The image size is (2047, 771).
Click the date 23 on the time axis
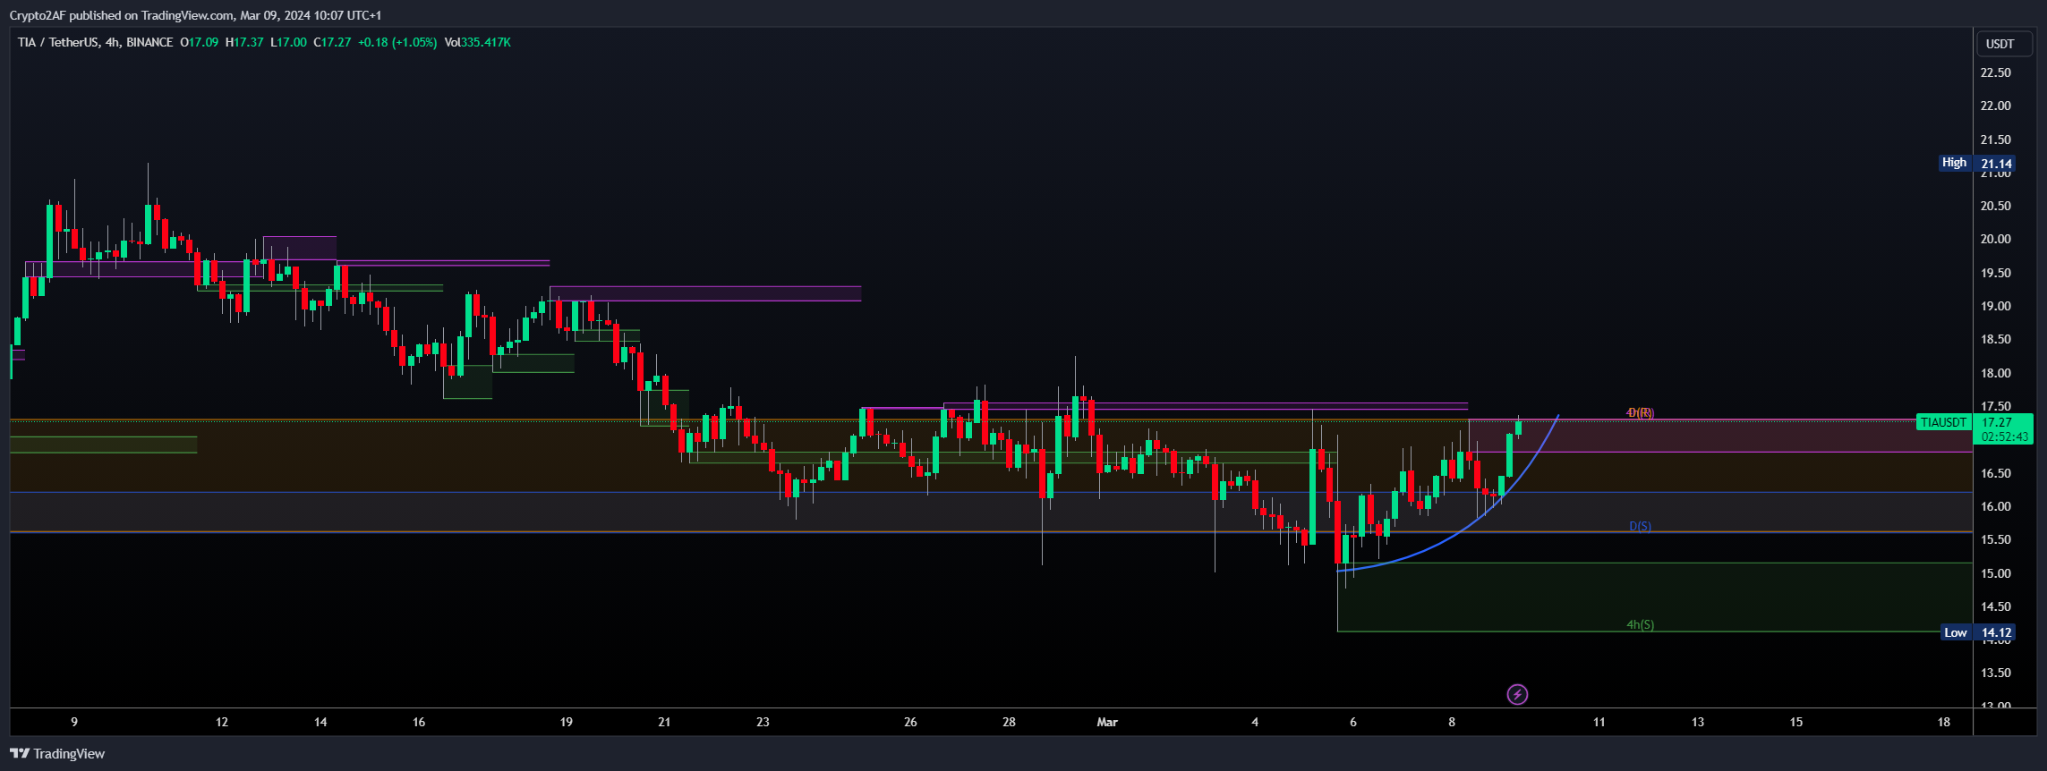click(763, 722)
